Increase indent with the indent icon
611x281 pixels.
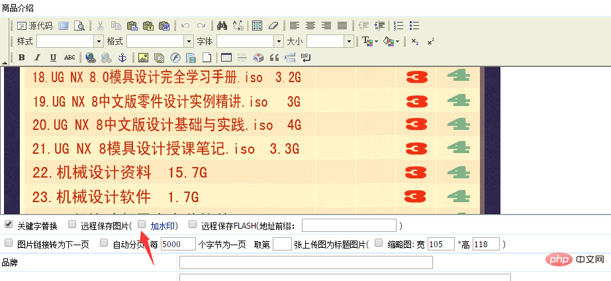tap(379, 26)
